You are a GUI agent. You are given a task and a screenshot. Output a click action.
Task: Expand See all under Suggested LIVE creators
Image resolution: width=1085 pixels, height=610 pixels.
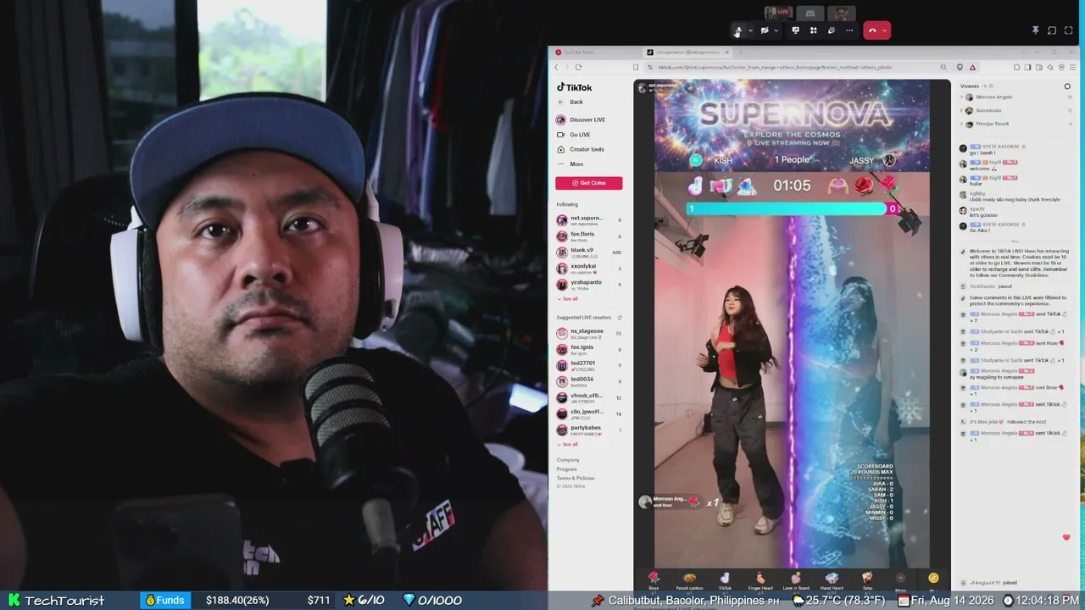click(x=567, y=444)
